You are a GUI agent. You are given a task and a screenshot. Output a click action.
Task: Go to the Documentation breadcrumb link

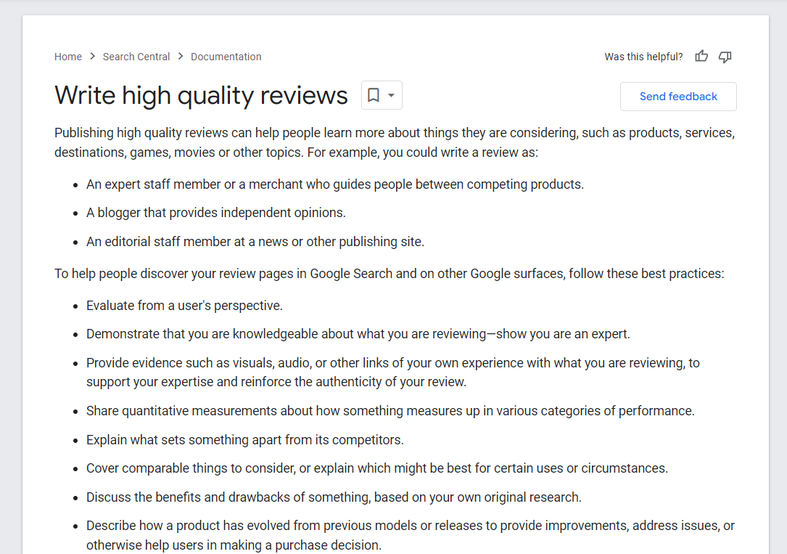click(x=226, y=56)
